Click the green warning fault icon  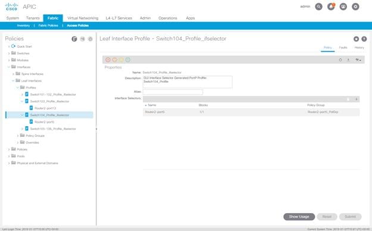pos(128,60)
